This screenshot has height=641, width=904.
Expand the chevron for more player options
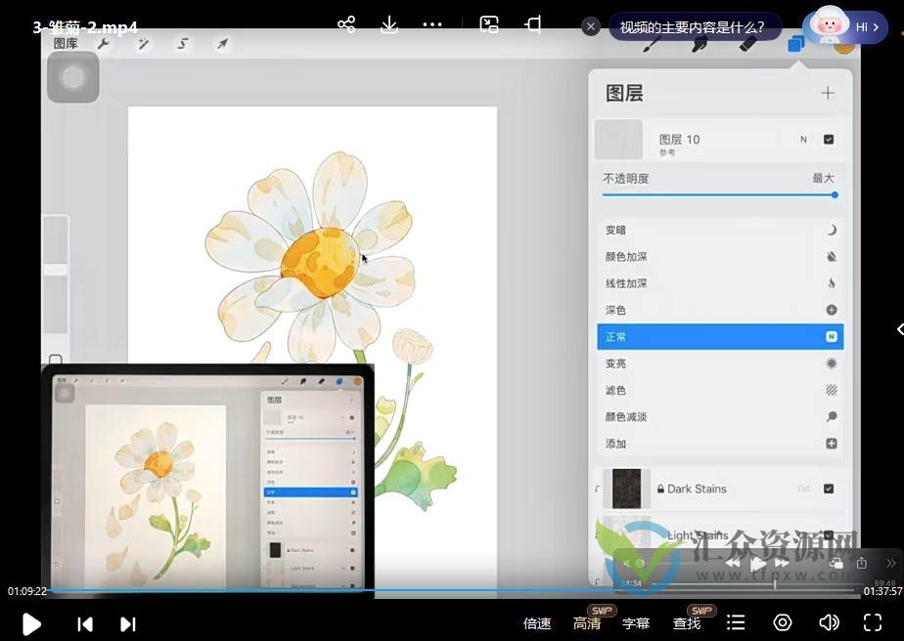point(897,329)
